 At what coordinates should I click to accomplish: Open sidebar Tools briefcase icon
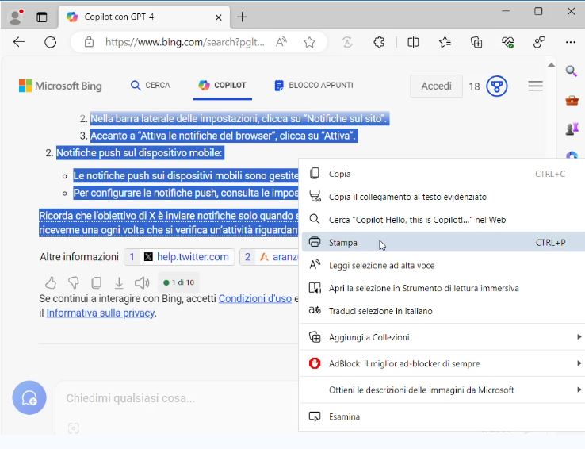[x=572, y=100]
